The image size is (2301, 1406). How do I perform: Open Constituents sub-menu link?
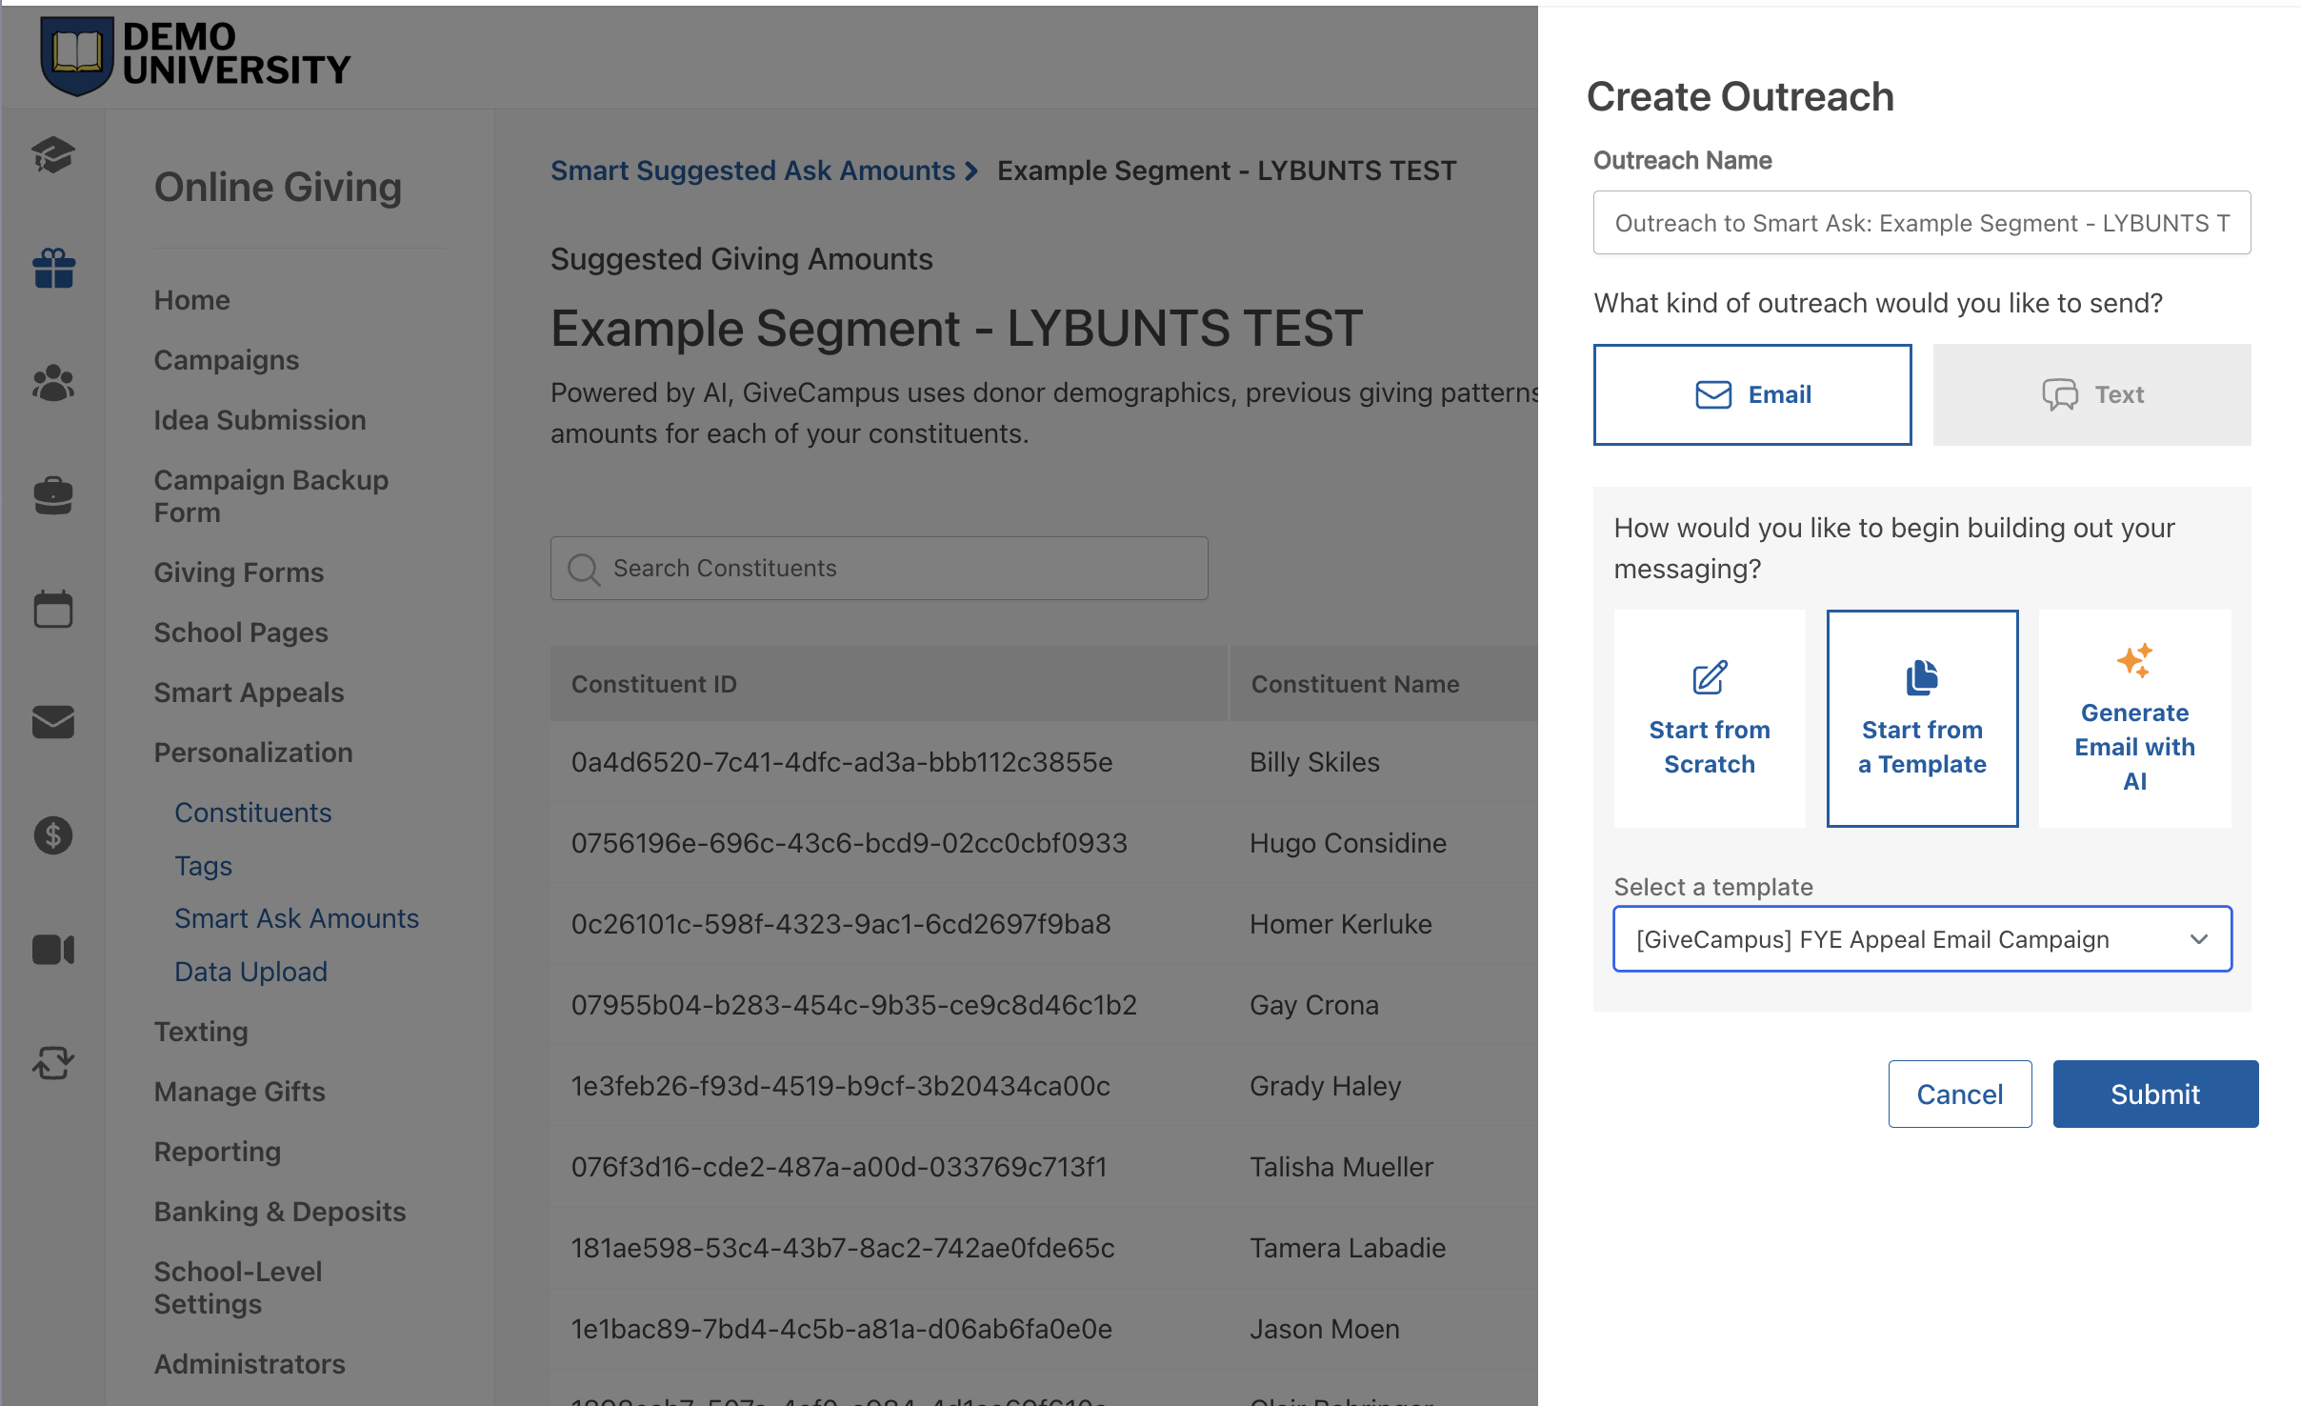click(253, 813)
